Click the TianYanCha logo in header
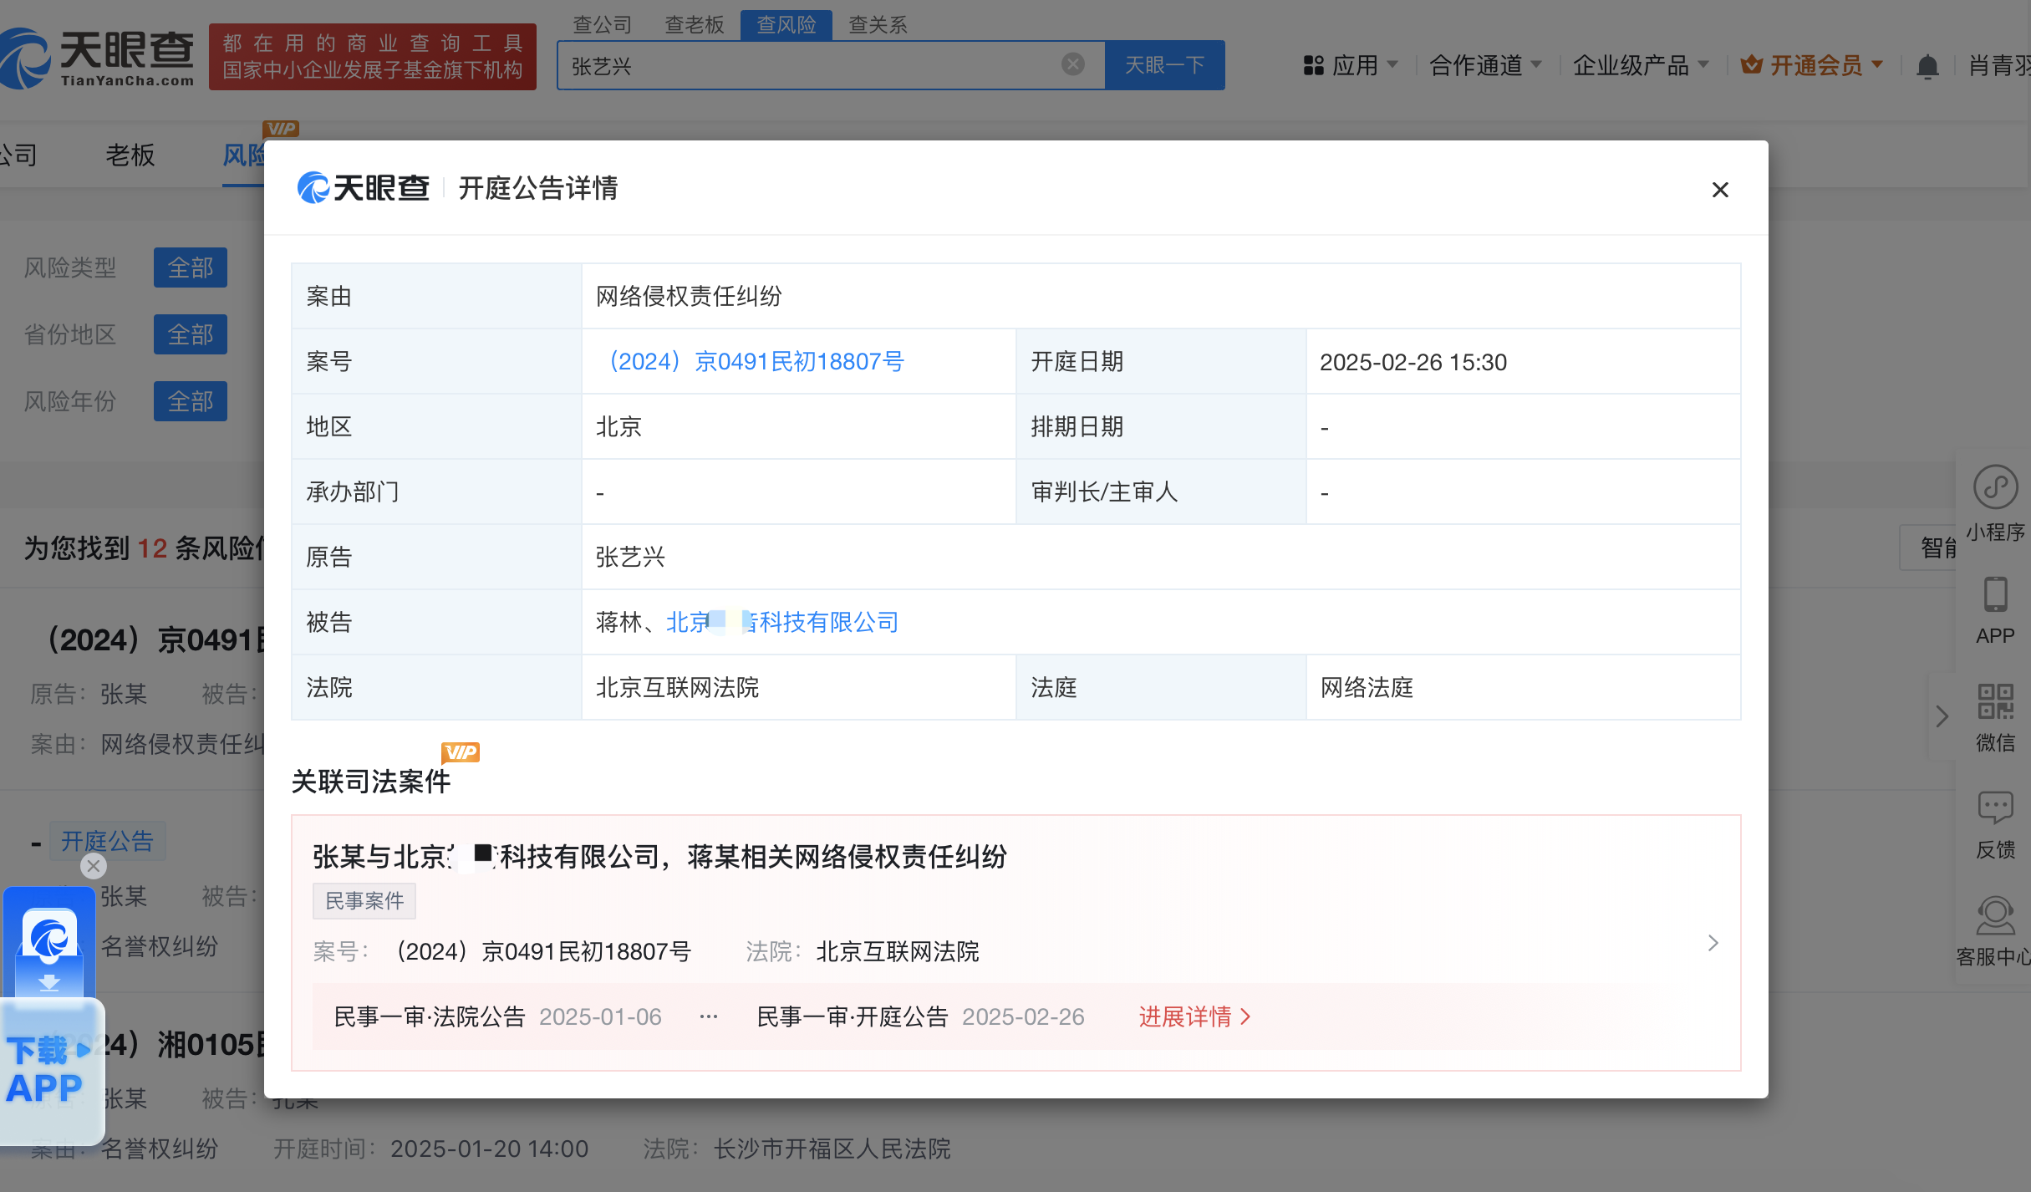 [97, 57]
